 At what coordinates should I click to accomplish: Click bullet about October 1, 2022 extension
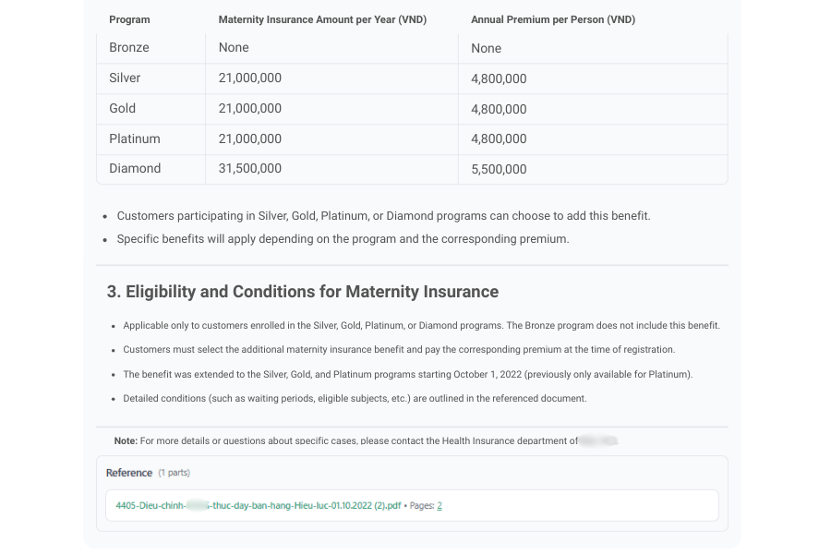pos(407,375)
